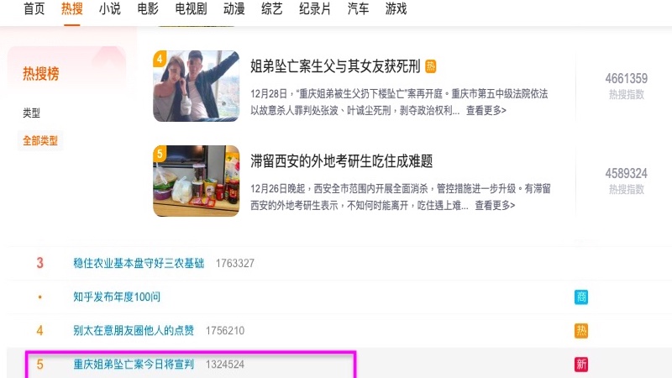Open headline 滞留西安的外地考研生吃住成难题

[342, 161]
